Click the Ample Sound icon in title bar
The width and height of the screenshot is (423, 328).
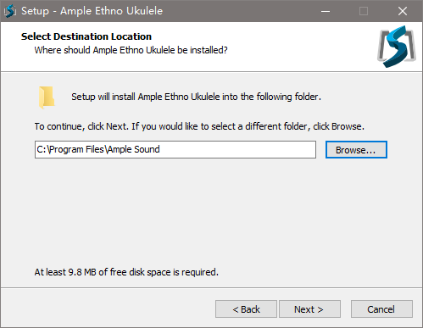coord(10,11)
